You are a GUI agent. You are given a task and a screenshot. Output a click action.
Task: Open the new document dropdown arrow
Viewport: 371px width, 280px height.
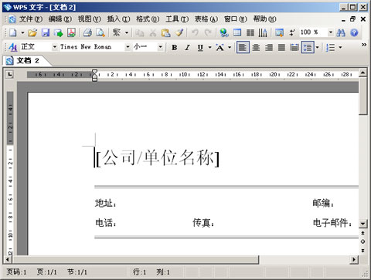coord(22,32)
